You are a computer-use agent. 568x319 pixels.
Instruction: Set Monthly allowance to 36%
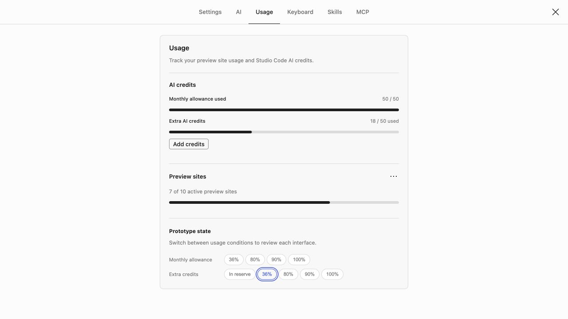234,260
